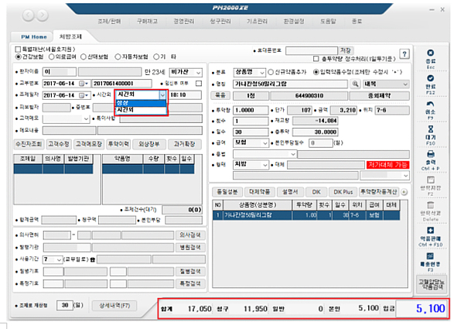Open the 고객메모 dropdown

pos(66,118)
